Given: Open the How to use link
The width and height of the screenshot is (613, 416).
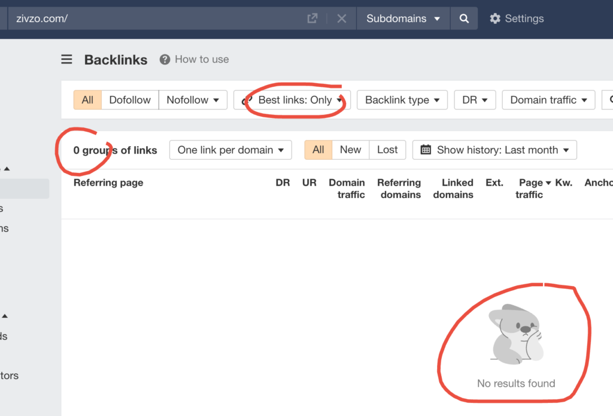Looking at the screenshot, I should (202, 59).
